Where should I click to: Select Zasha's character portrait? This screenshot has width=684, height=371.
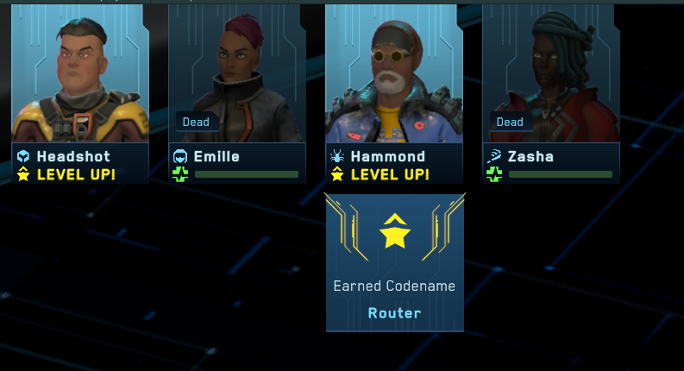pos(551,73)
